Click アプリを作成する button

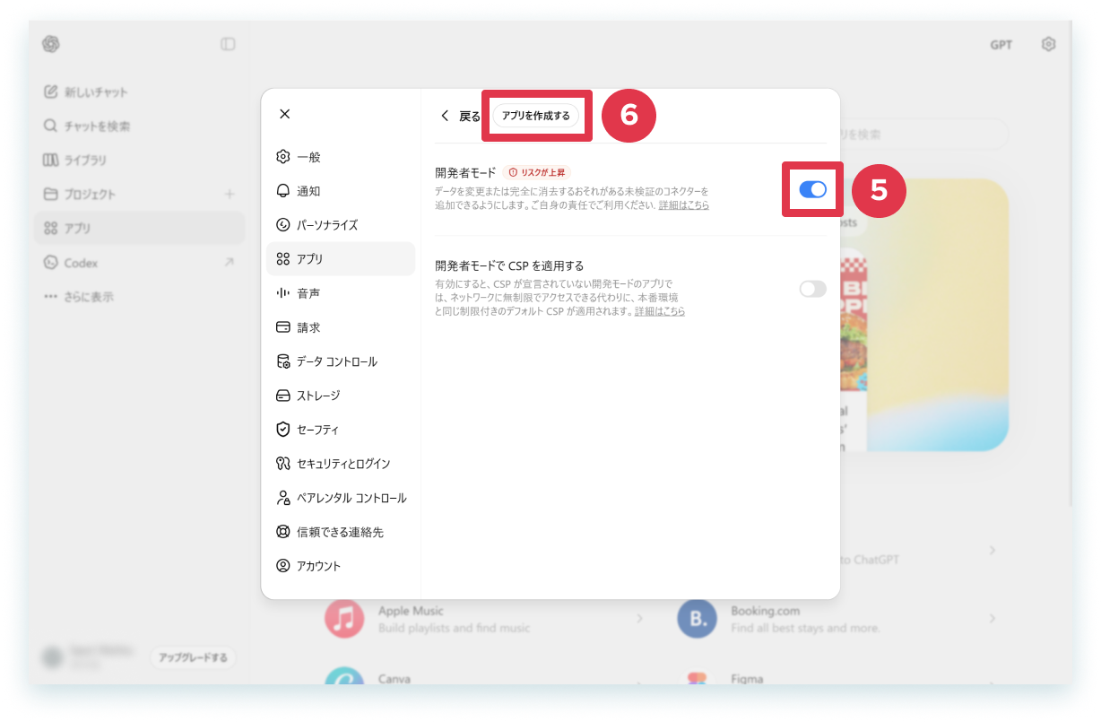[x=536, y=116]
